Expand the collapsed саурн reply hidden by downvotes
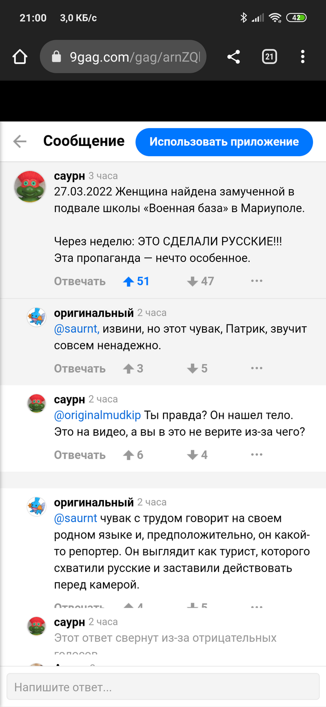Image resolution: width=326 pixels, height=707 pixels. point(165,638)
